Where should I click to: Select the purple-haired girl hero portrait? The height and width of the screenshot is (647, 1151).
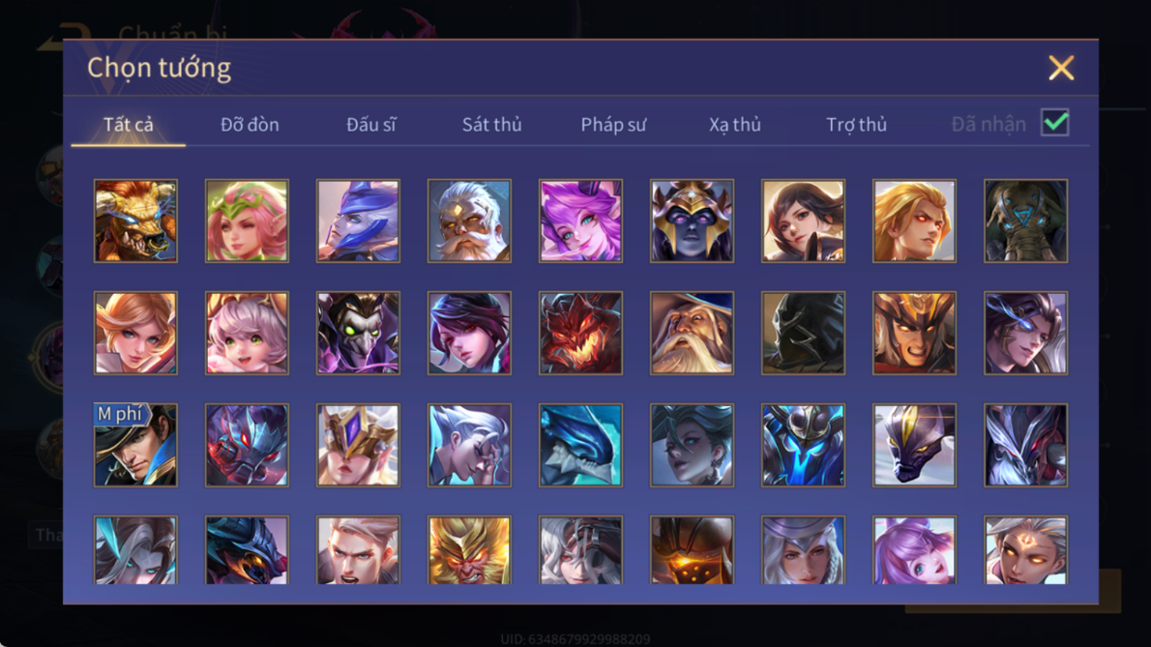click(580, 221)
